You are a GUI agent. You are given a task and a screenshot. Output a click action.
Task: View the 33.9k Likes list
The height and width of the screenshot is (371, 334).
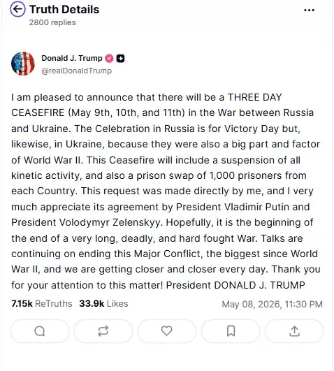(103, 303)
